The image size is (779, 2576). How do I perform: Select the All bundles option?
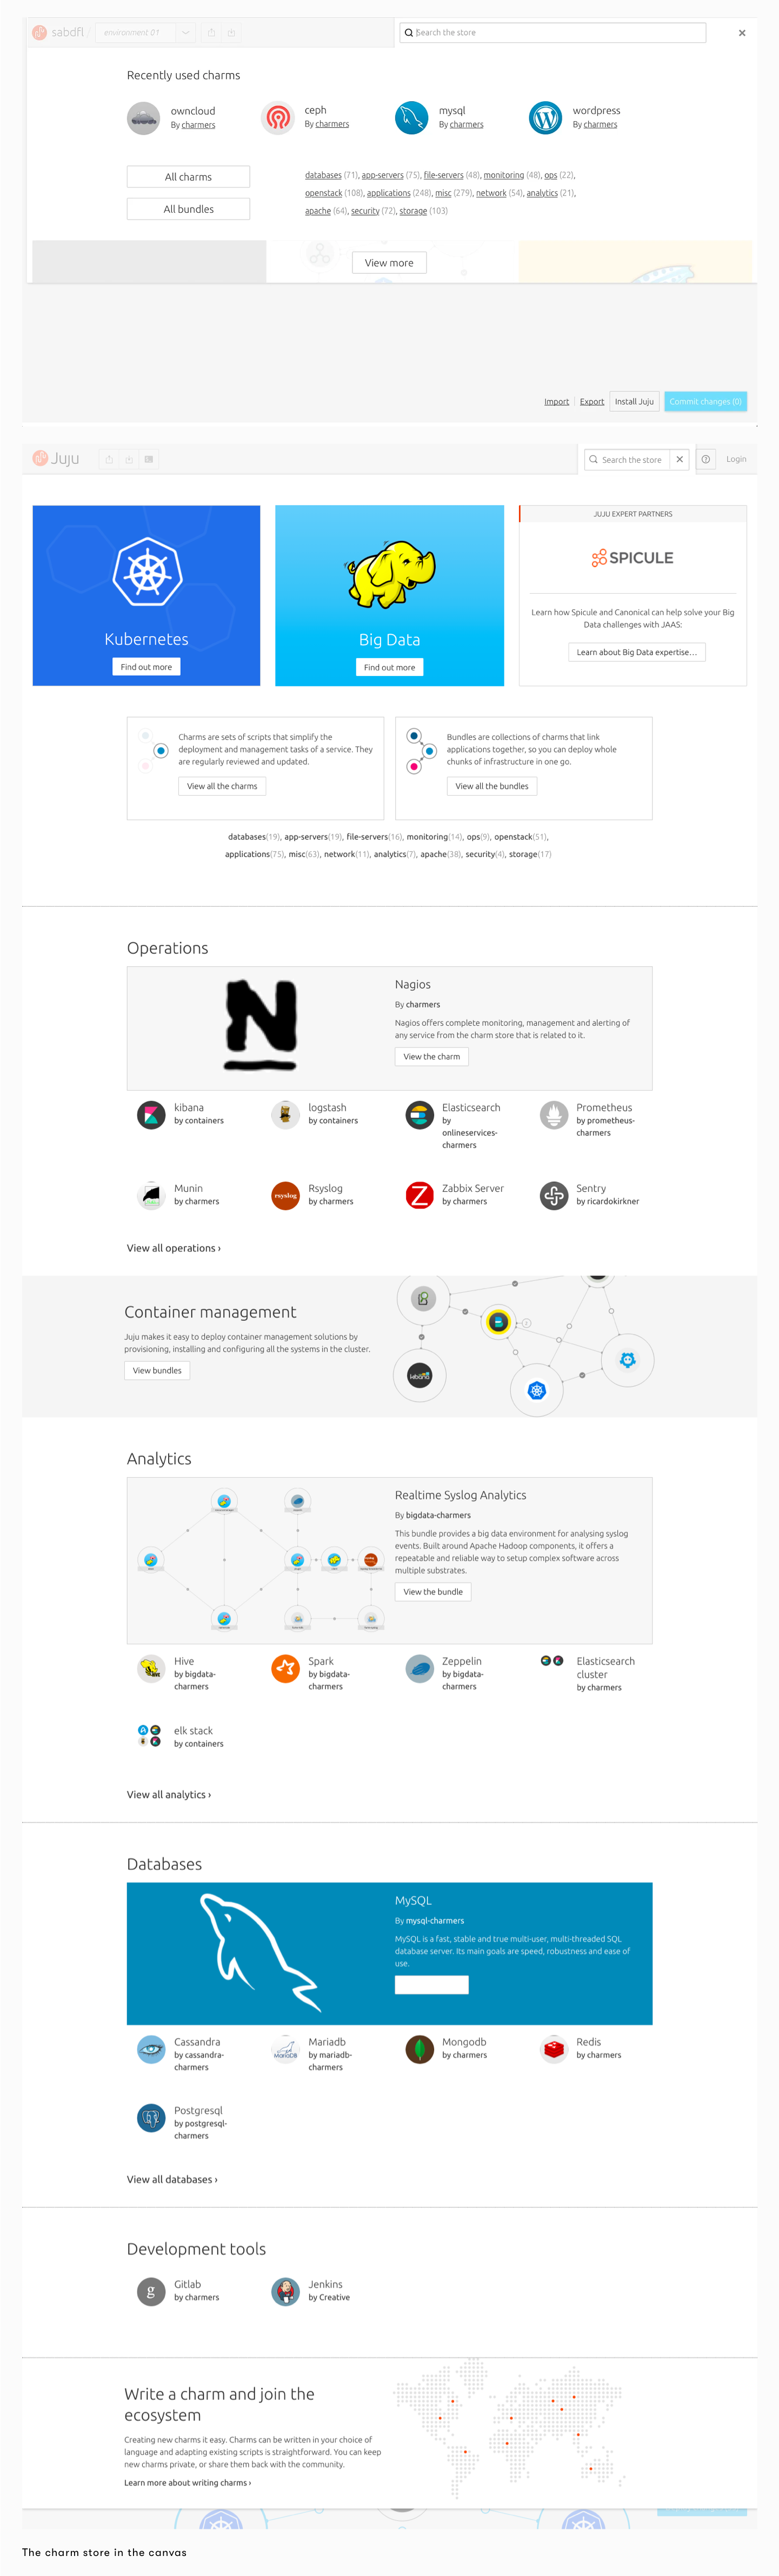[188, 209]
